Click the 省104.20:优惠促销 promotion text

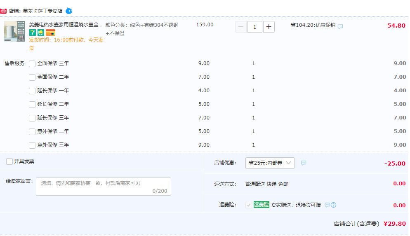click(x=313, y=25)
